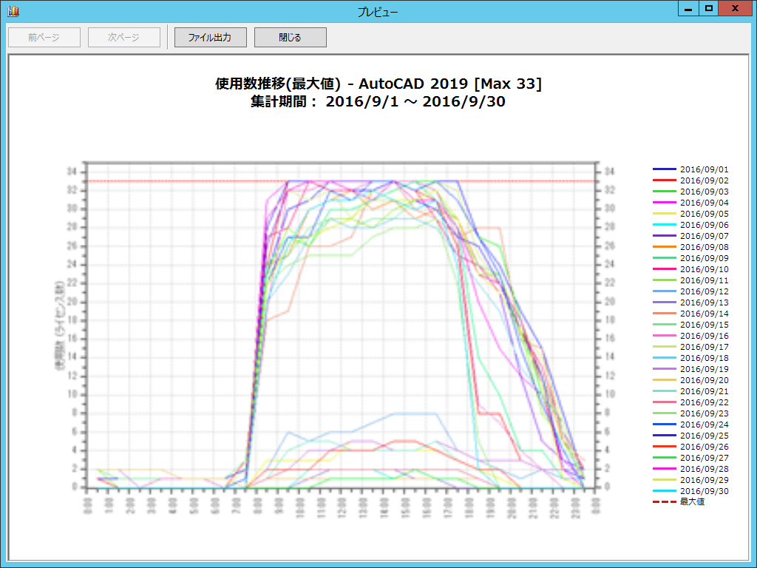Click legend entry 2016/09/16
Image resolution: width=757 pixels, height=568 pixels.
[691, 337]
